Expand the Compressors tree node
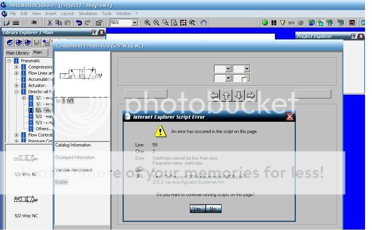372x230 pixels. (16, 67)
